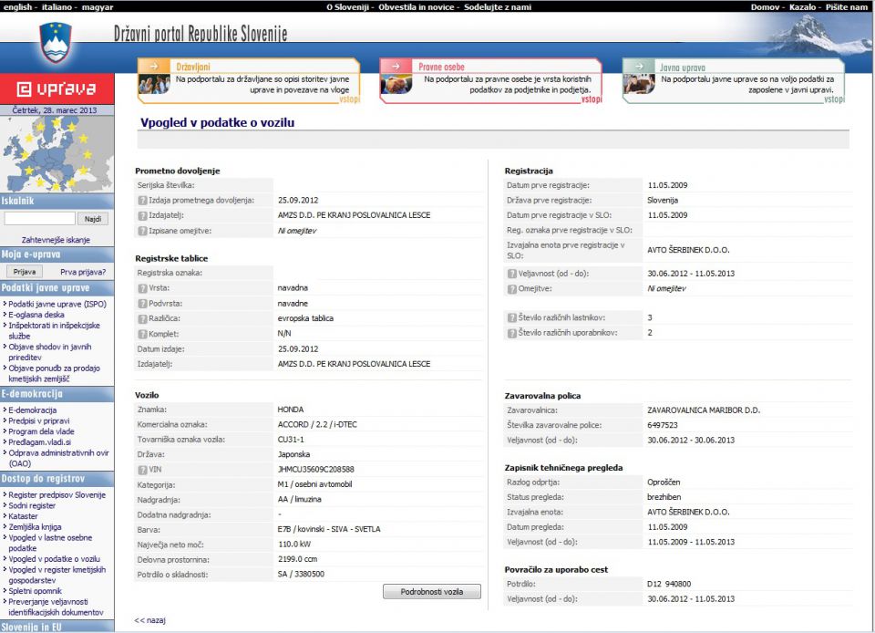Open Zahtevnejše iskanje advanced search
875x633 pixels.
56,240
